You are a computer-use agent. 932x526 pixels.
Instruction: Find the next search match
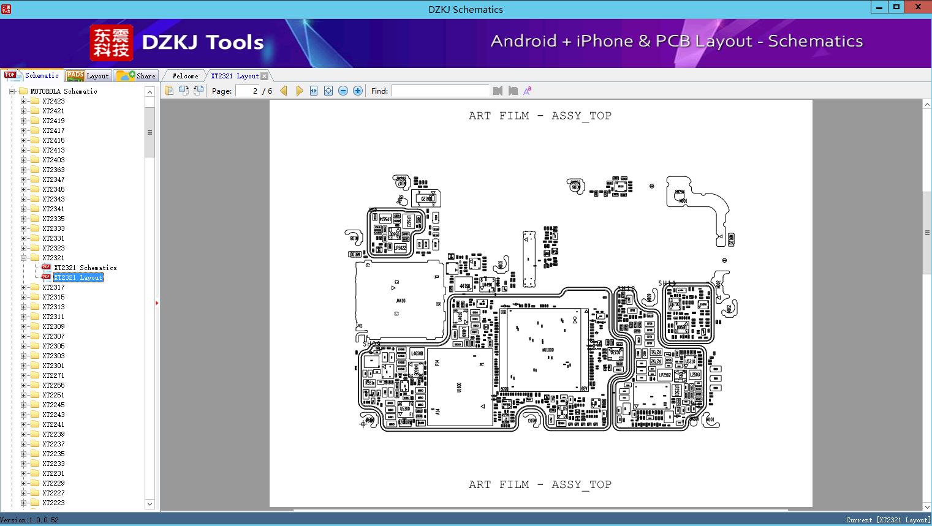pyautogui.click(x=512, y=91)
